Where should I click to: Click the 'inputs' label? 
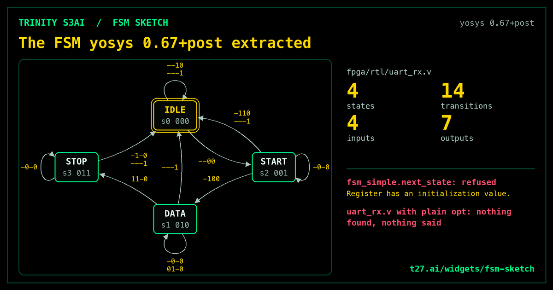point(360,138)
